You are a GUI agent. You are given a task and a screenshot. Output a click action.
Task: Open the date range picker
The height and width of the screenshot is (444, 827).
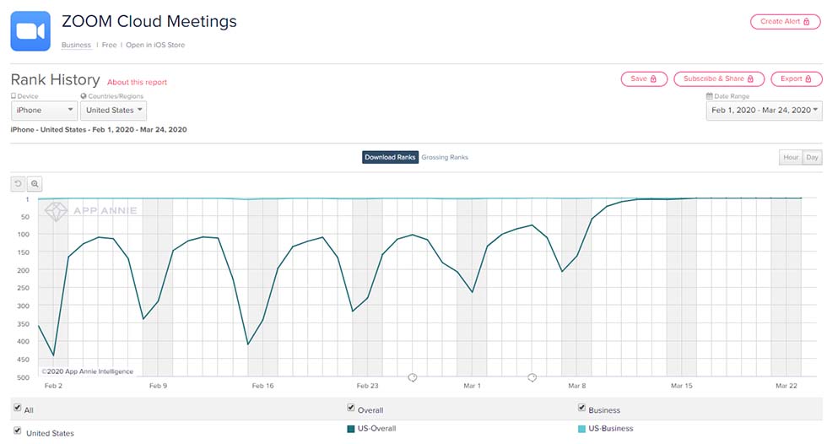pos(764,111)
